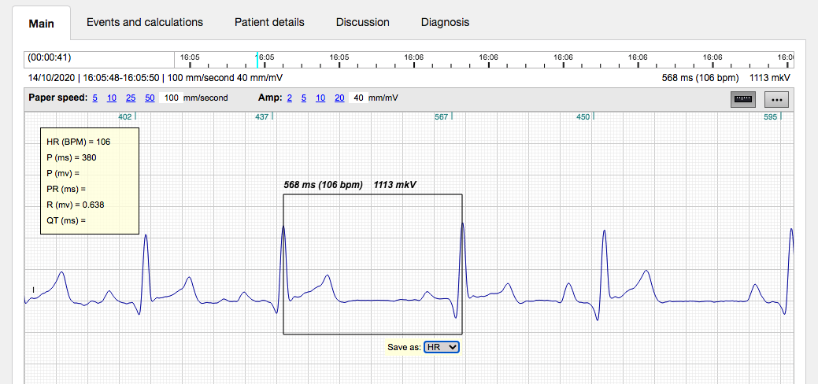
Task: Open the Save as HR dropdown
Action: coord(442,347)
